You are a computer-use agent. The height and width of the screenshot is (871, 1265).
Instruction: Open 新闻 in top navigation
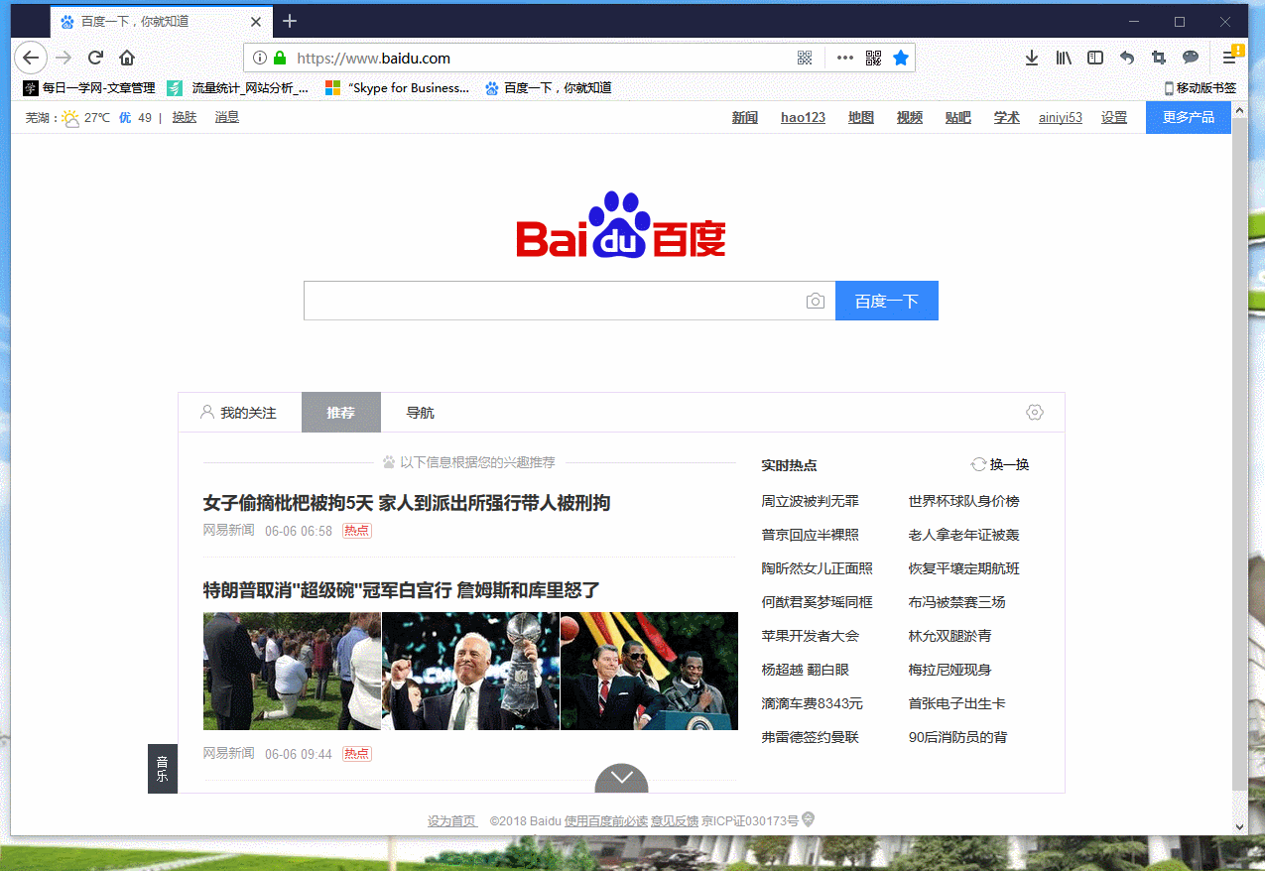coord(745,117)
